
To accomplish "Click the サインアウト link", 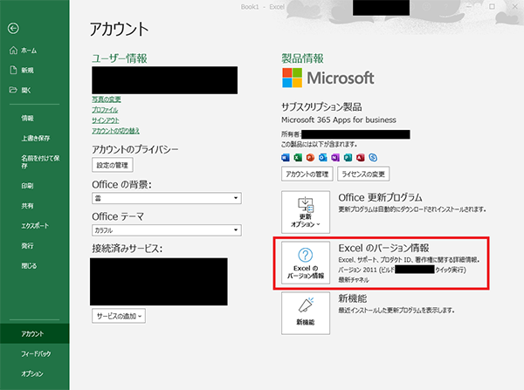I will coord(106,120).
